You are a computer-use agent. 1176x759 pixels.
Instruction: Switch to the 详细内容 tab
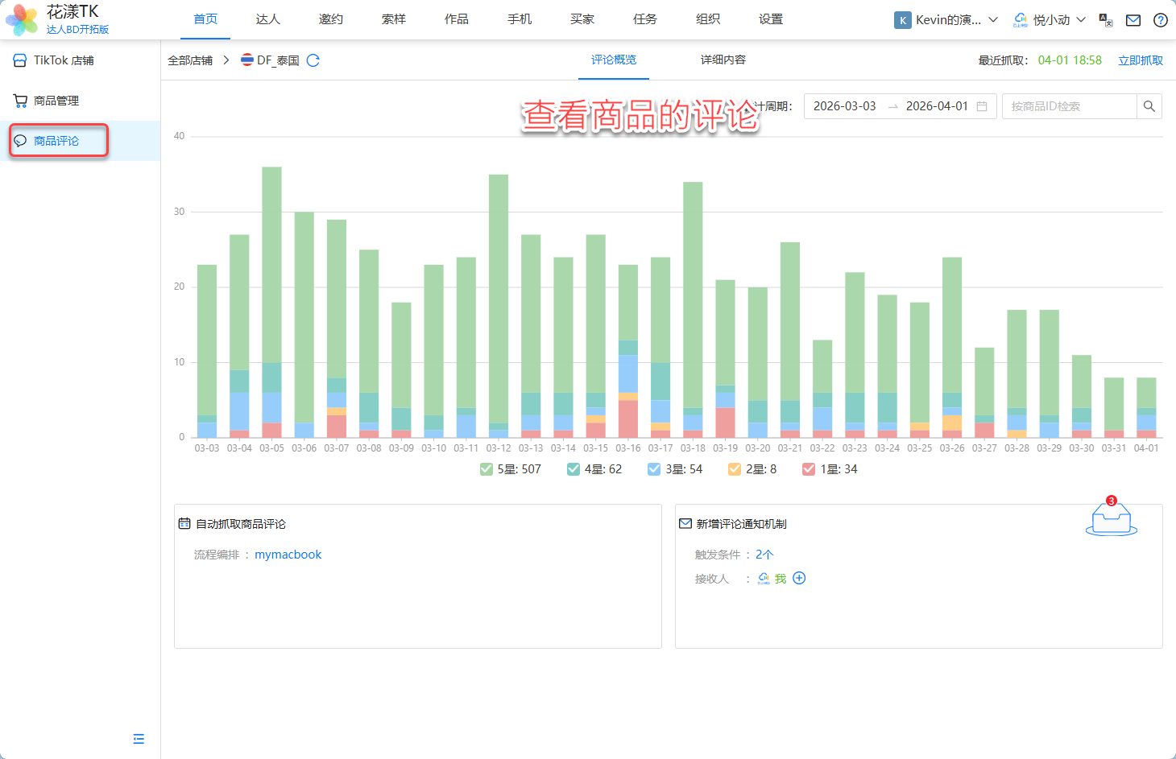click(x=723, y=60)
